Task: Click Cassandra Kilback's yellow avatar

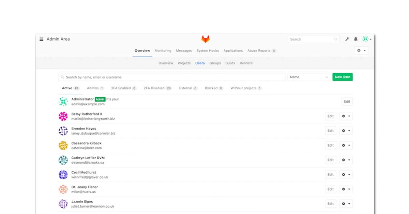Action: pos(63,145)
